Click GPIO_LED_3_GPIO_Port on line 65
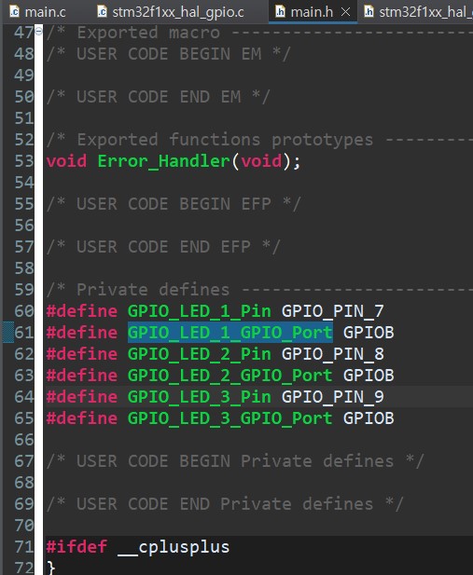Viewport: 473px width, 575px height. click(230, 418)
